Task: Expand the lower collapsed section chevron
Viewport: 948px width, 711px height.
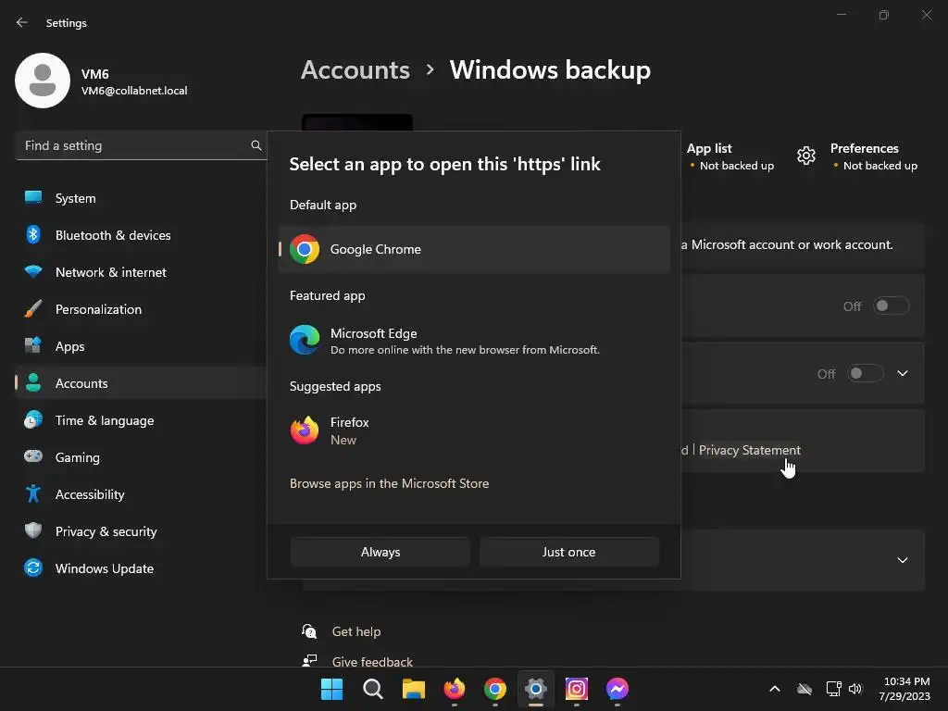Action: (x=903, y=560)
